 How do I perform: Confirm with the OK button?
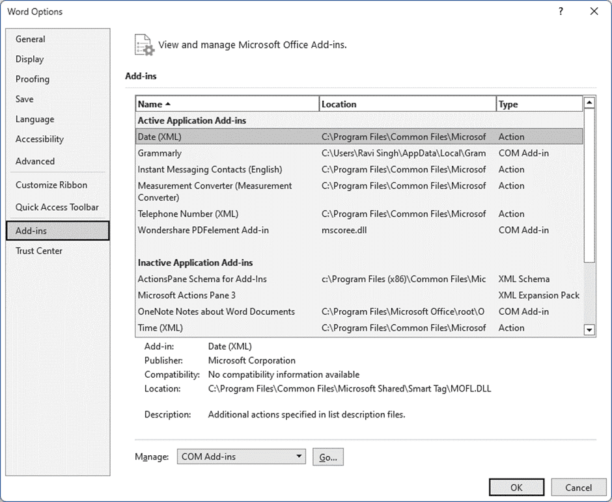tap(516, 488)
